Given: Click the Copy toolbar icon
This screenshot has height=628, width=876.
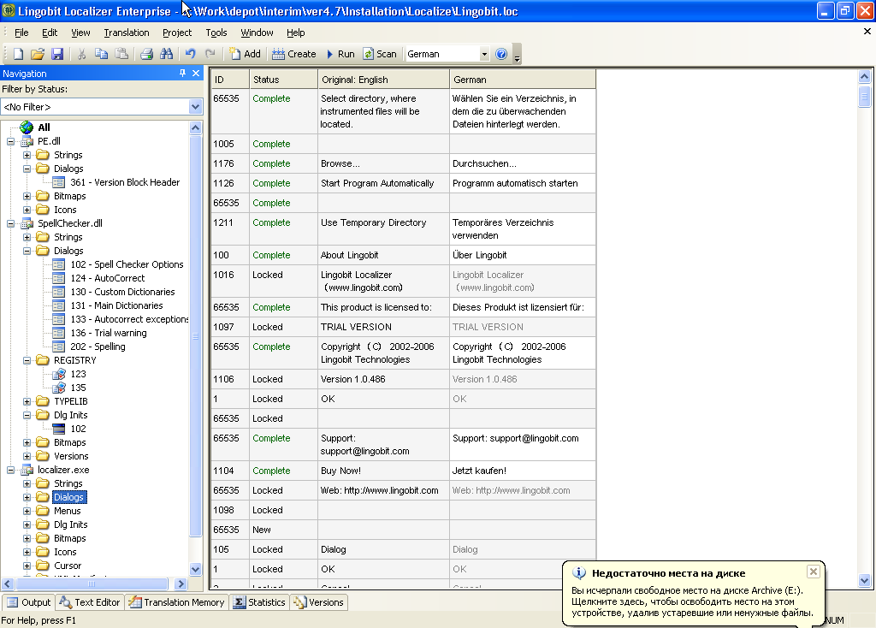Looking at the screenshot, I should click(101, 54).
